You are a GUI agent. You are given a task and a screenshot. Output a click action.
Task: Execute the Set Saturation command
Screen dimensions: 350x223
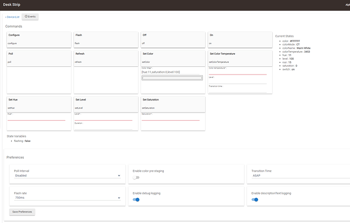tap(173, 104)
